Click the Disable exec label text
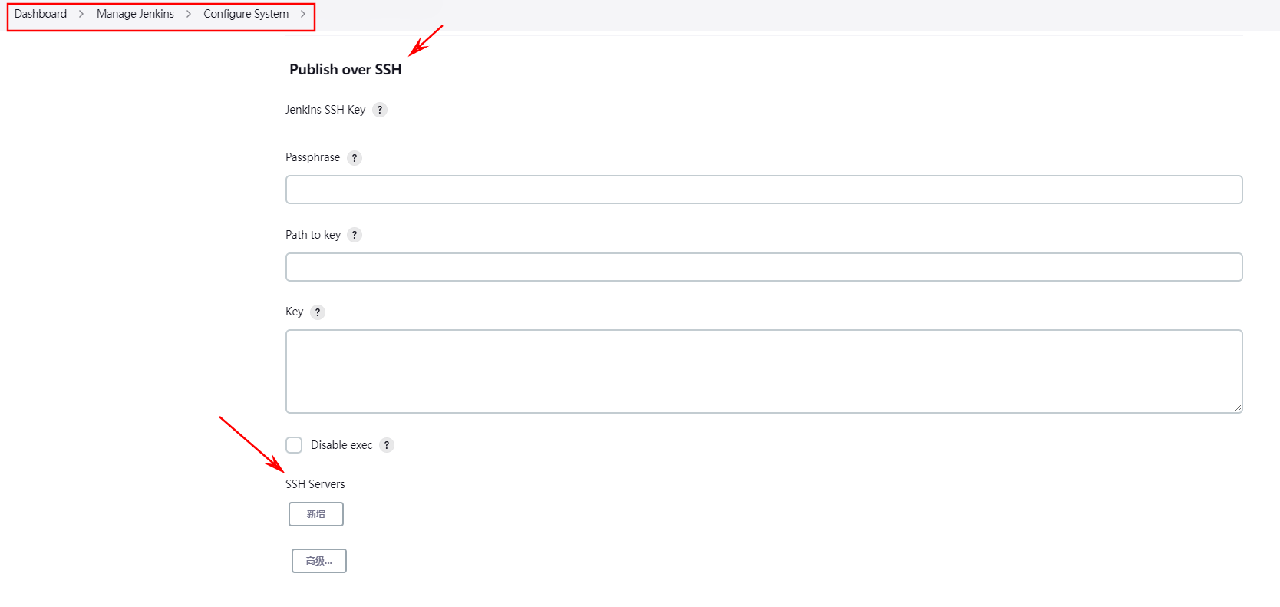1280x607 pixels. pyautogui.click(x=341, y=445)
